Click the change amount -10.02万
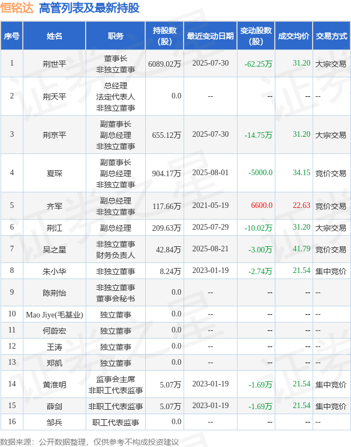 click(x=258, y=228)
